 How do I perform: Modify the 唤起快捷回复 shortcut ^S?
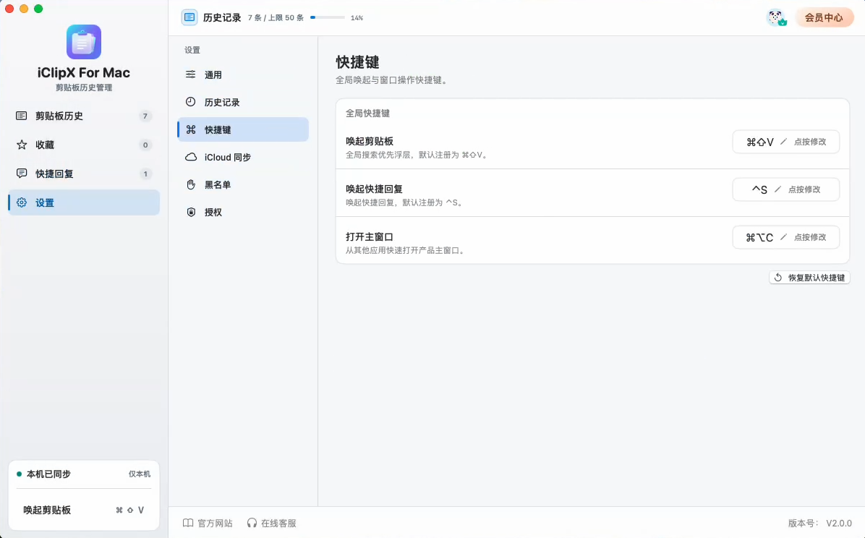[x=786, y=189]
